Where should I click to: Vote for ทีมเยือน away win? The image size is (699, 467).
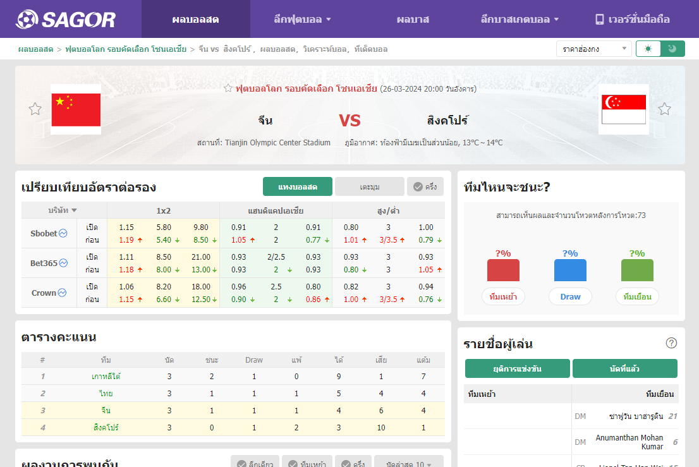[638, 297]
